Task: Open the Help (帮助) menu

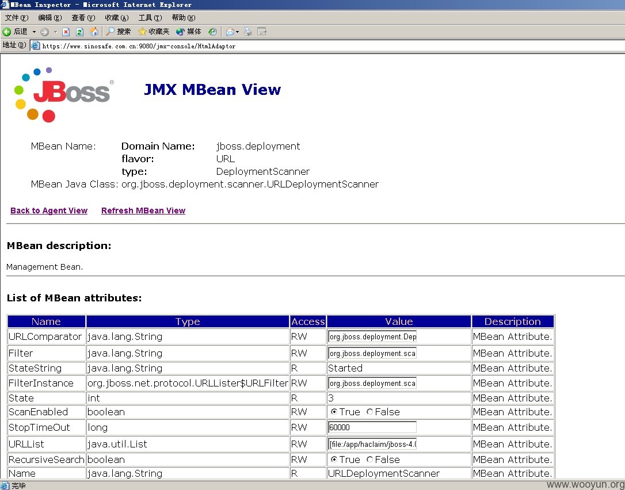Action: (x=184, y=18)
